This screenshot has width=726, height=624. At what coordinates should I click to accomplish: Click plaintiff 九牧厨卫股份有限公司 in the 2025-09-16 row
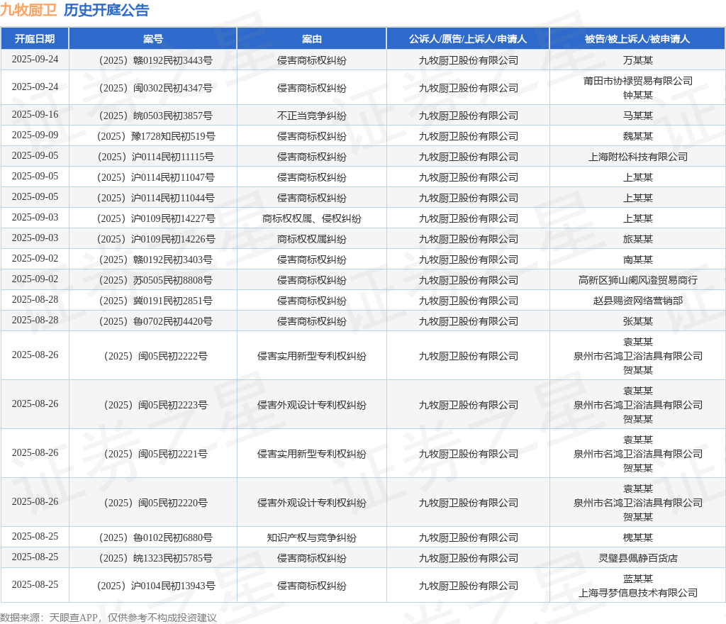[468, 116]
